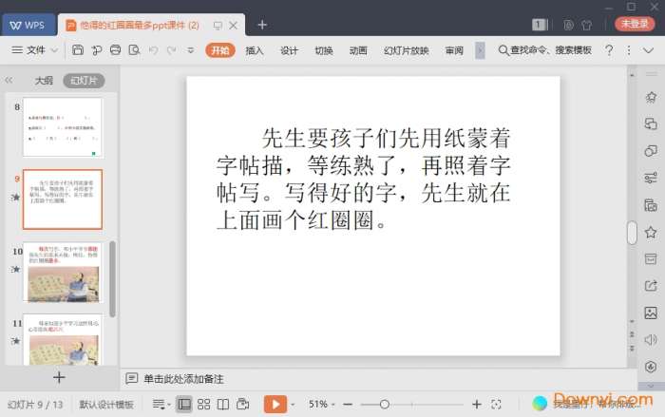Switch to reading view book icon
Image resolution: width=665 pixels, height=417 pixels.
point(223,405)
